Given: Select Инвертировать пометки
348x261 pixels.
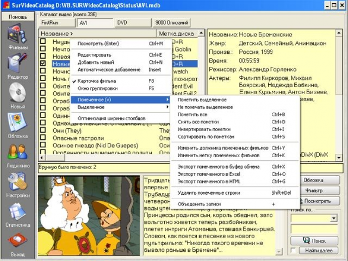Looking at the screenshot, I should tap(235, 129).
